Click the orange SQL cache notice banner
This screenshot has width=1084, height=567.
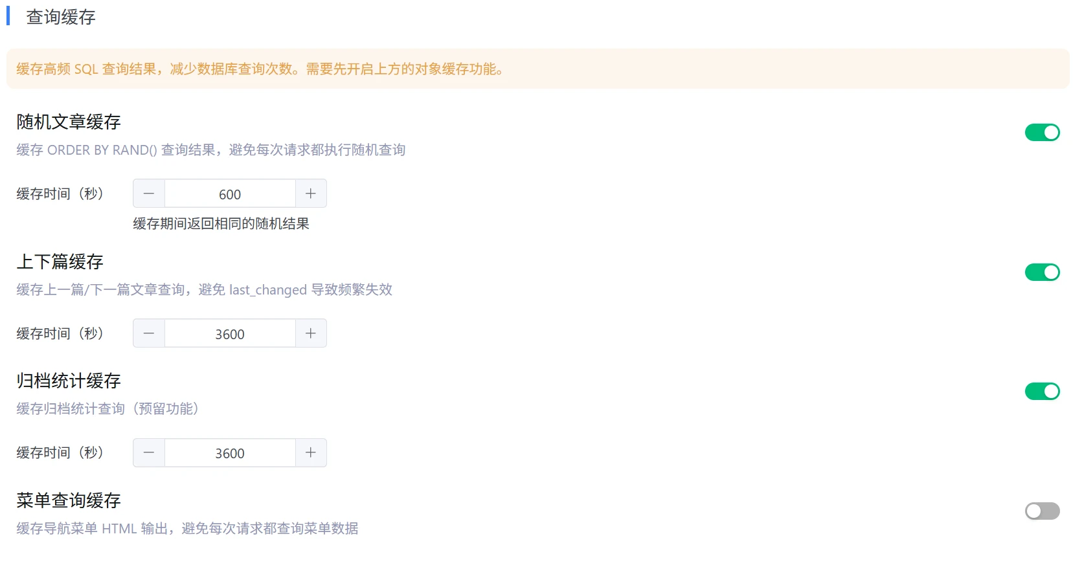pos(537,69)
